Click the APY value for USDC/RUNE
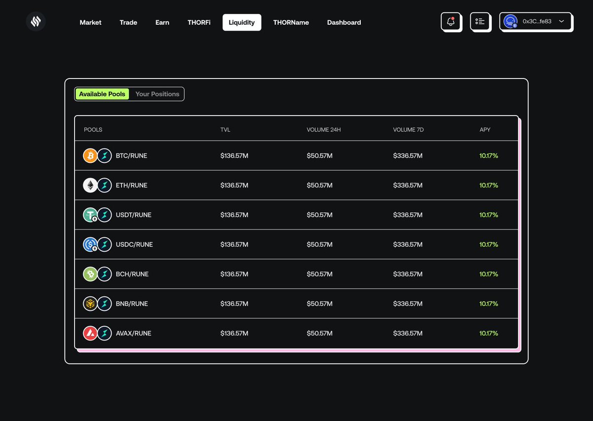The image size is (593, 421). (x=489, y=244)
